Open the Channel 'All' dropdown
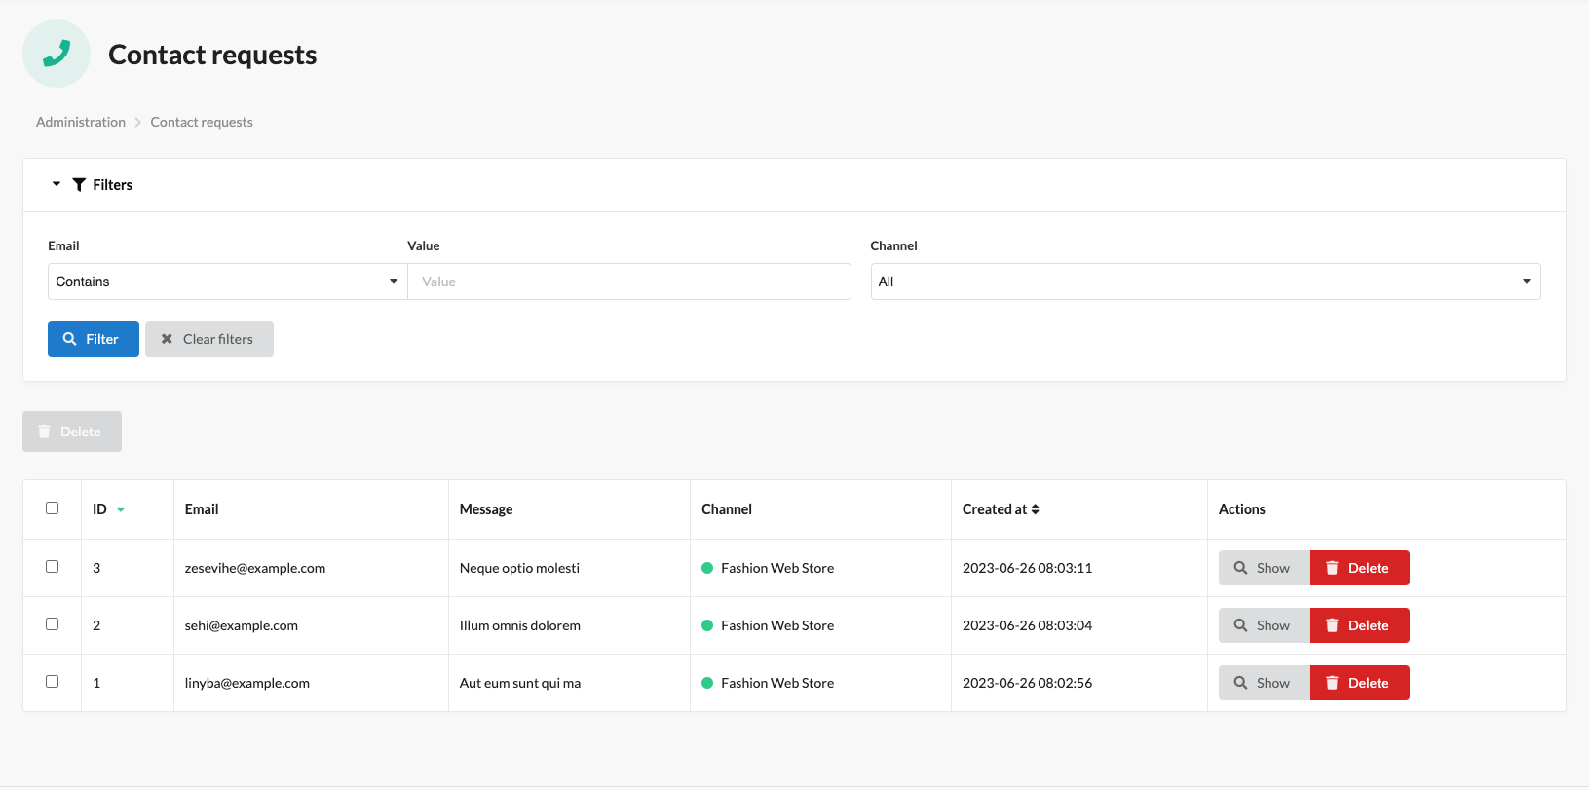The width and height of the screenshot is (1589, 790). pos(1205,282)
